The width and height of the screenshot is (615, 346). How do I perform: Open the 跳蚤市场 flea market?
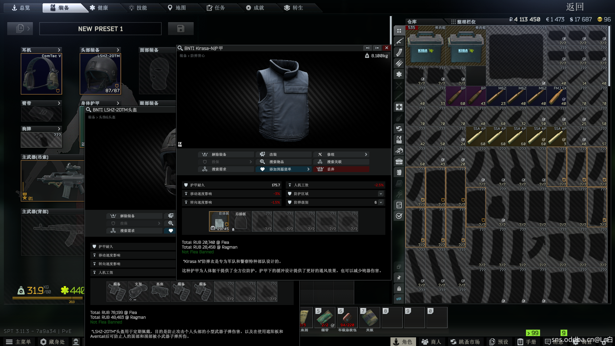(465, 342)
